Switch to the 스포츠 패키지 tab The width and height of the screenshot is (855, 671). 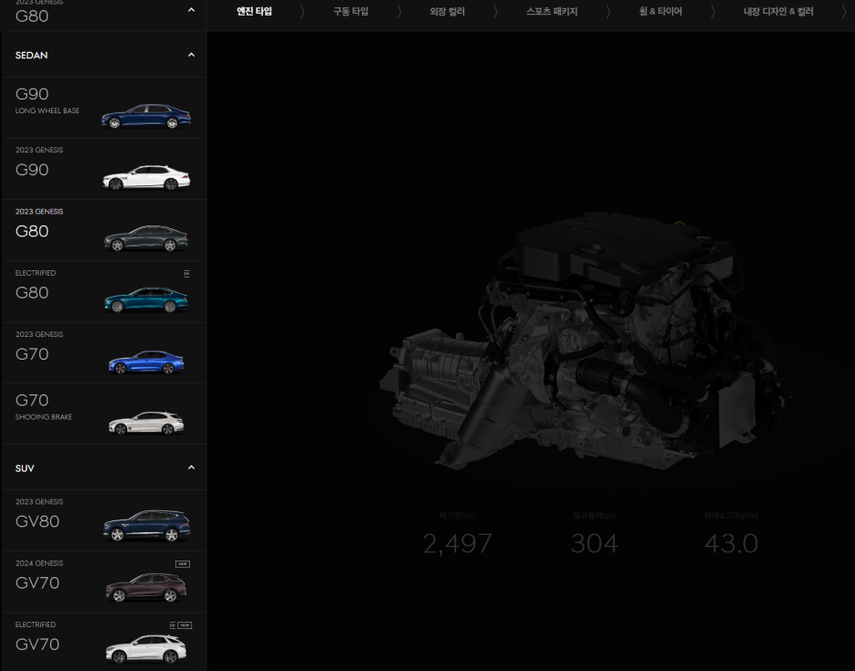[552, 11]
